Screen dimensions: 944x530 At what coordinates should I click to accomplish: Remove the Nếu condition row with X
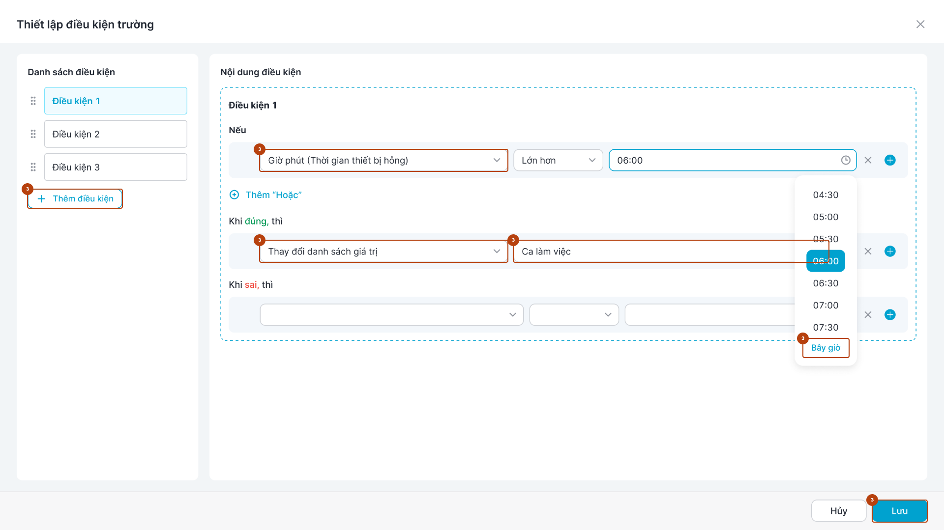tap(868, 160)
